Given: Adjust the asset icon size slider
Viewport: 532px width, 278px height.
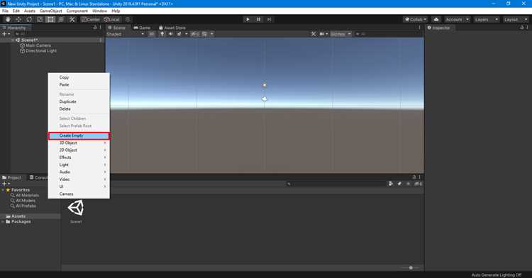Looking at the screenshot, I should (x=411, y=268).
